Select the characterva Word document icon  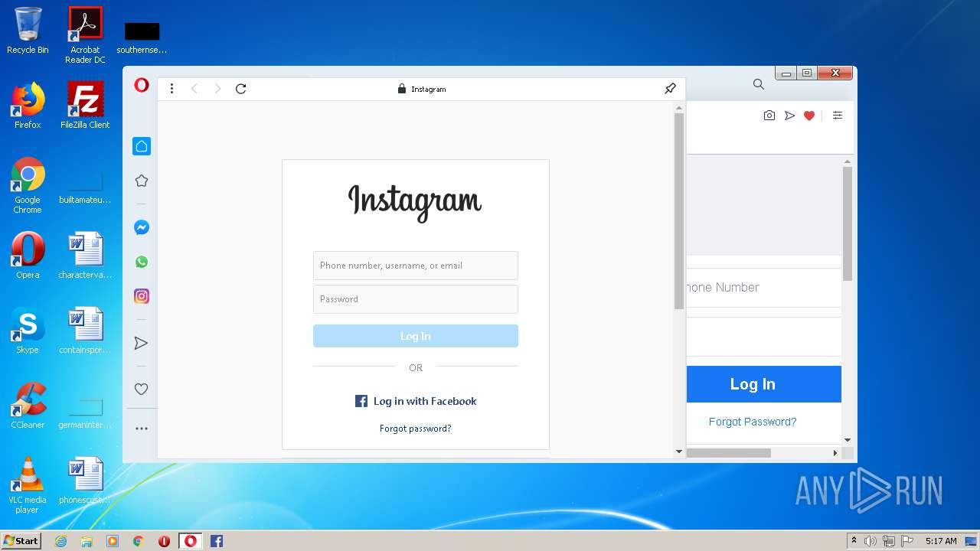tap(85, 256)
